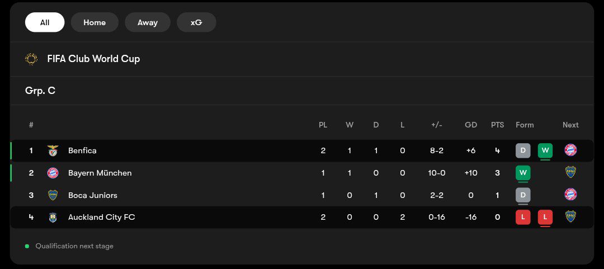604x269 pixels.
Task: Click Bayern München's W form badge
Action: 523,173
